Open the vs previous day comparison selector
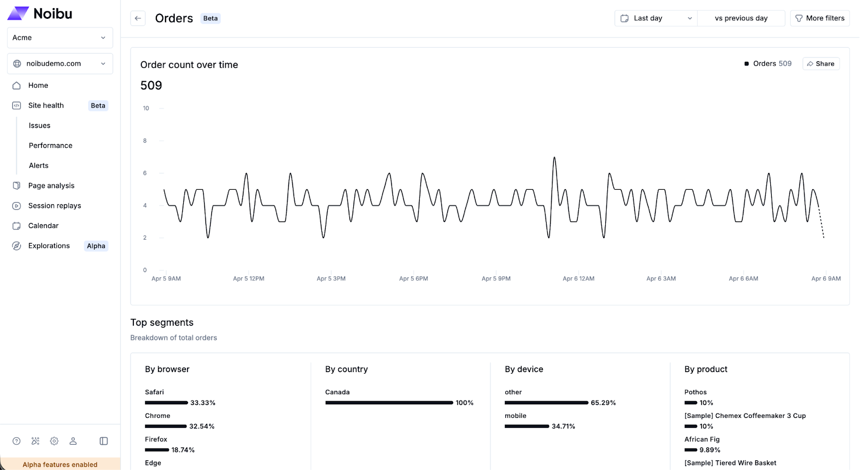860x470 pixels. pos(741,18)
